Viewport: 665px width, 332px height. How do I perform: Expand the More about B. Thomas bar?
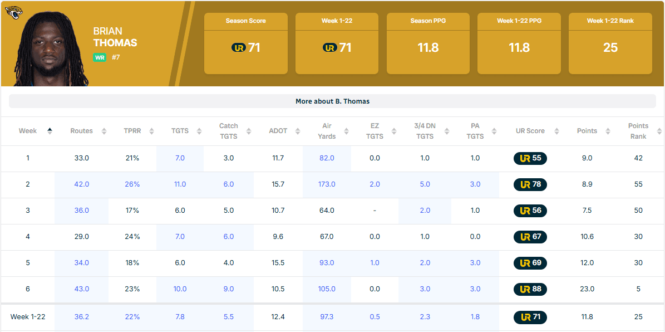click(x=332, y=101)
